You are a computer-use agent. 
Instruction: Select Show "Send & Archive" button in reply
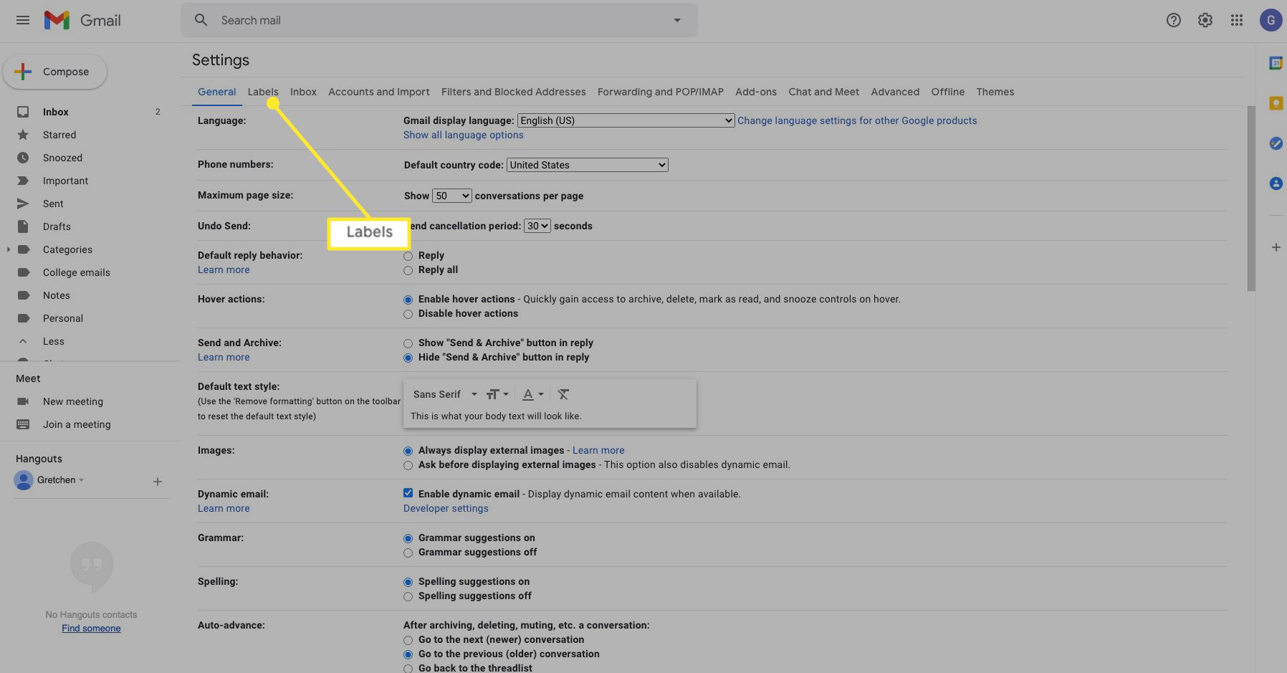tap(408, 343)
